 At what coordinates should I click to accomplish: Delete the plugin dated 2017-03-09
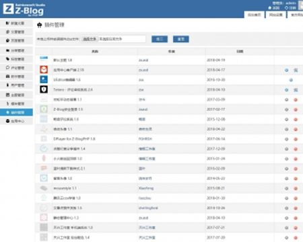tap(296, 99)
